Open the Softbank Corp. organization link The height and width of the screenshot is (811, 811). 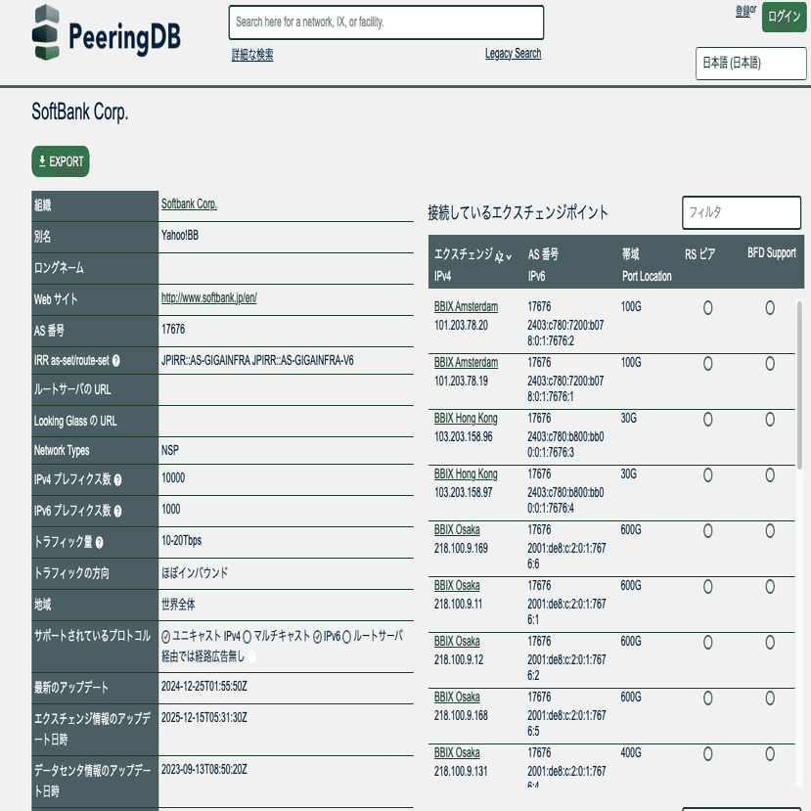(x=190, y=205)
